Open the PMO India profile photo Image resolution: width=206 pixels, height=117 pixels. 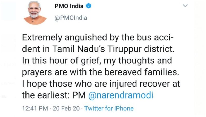pyautogui.click(x=35, y=13)
